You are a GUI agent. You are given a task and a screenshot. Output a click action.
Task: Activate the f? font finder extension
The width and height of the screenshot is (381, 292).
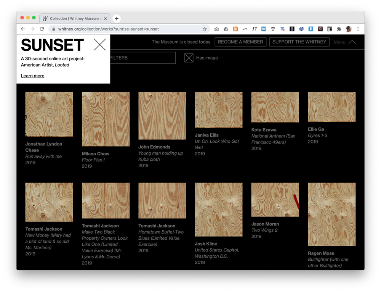(254, 29)
